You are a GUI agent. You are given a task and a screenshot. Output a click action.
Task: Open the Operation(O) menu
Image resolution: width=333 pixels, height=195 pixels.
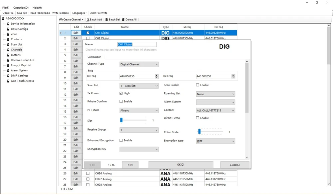[x=21, y=8]
